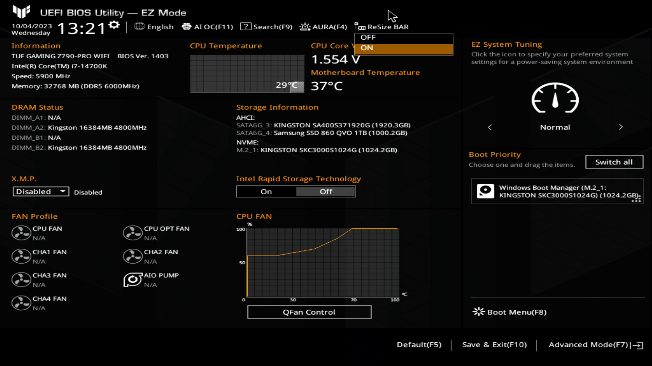Viewport: 652px width, 366px height.
Task: Click the DIMM_A1 N/A entry
Action: [36, 118]
